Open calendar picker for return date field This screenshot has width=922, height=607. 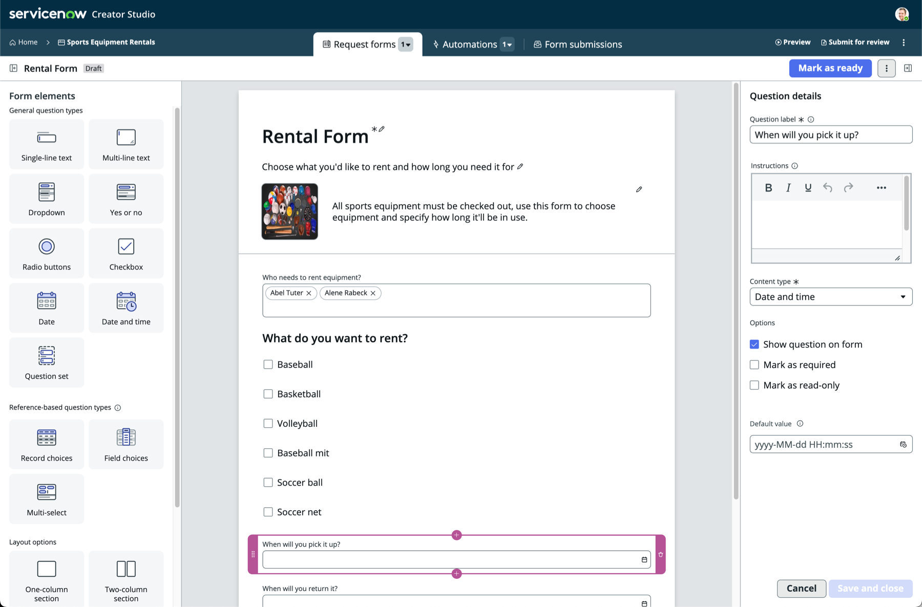coord(644,603)
